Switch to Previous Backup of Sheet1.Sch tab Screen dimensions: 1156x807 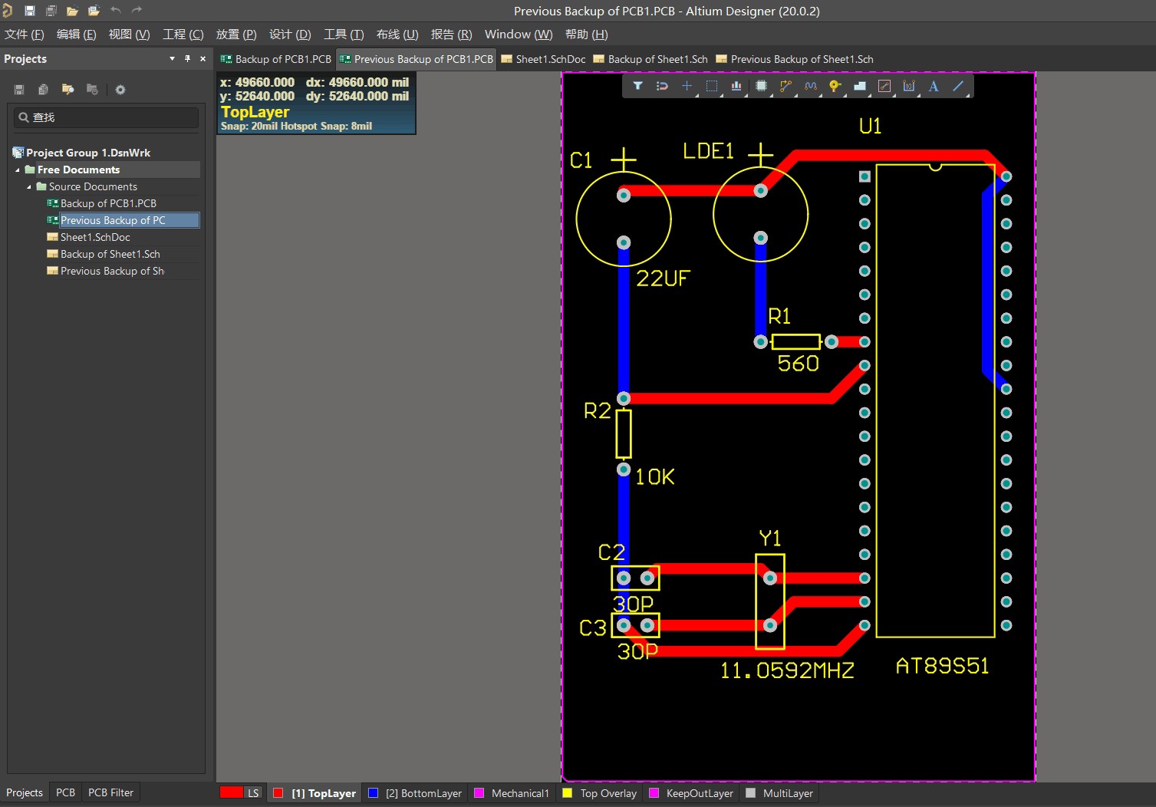tap(795, 59)
